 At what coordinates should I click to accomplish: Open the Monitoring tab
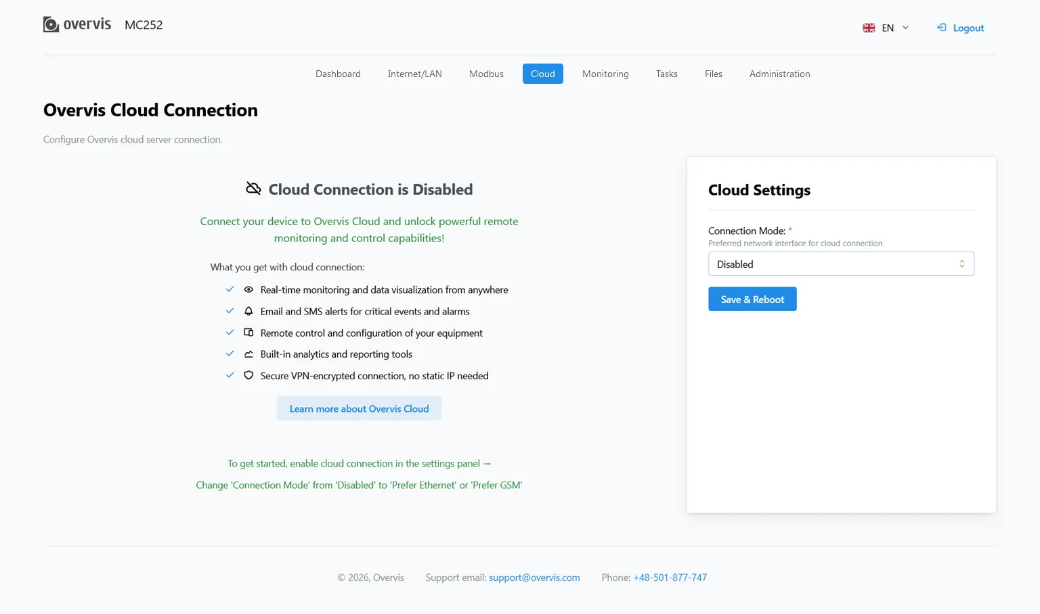coord(605,74)
